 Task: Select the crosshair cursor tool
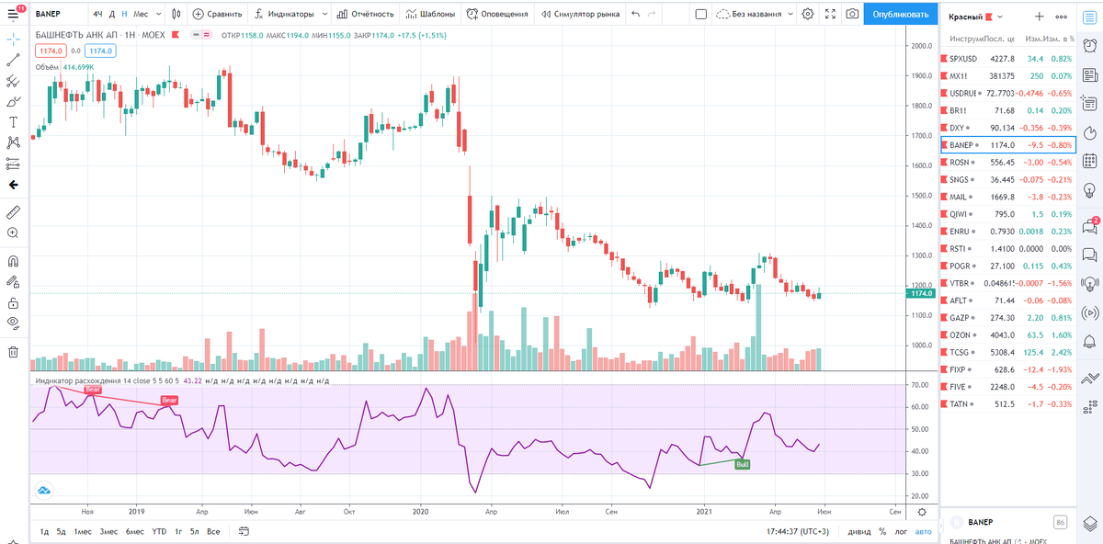13,40
